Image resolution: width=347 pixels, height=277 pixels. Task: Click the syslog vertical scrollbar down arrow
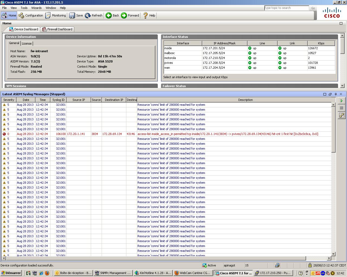pyautogui.click(x=333, y=254)
